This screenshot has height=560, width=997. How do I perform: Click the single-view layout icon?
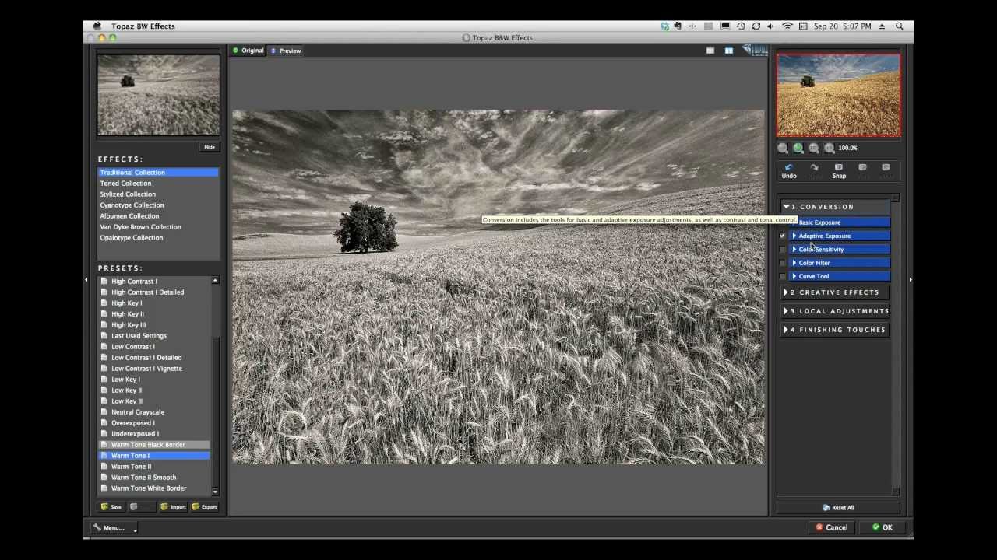[710, 51]
